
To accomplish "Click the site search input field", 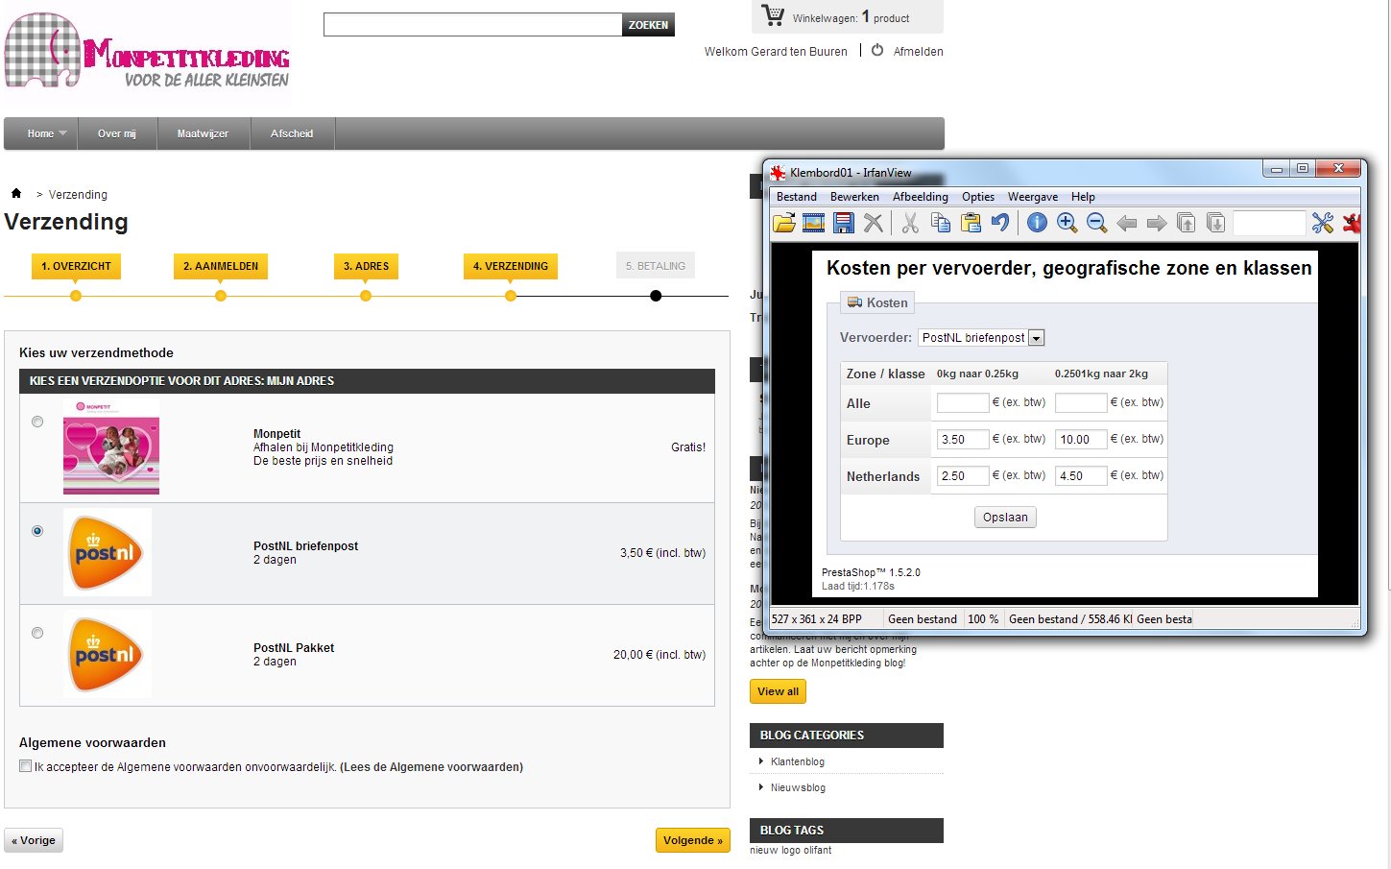I will [472, 25].
